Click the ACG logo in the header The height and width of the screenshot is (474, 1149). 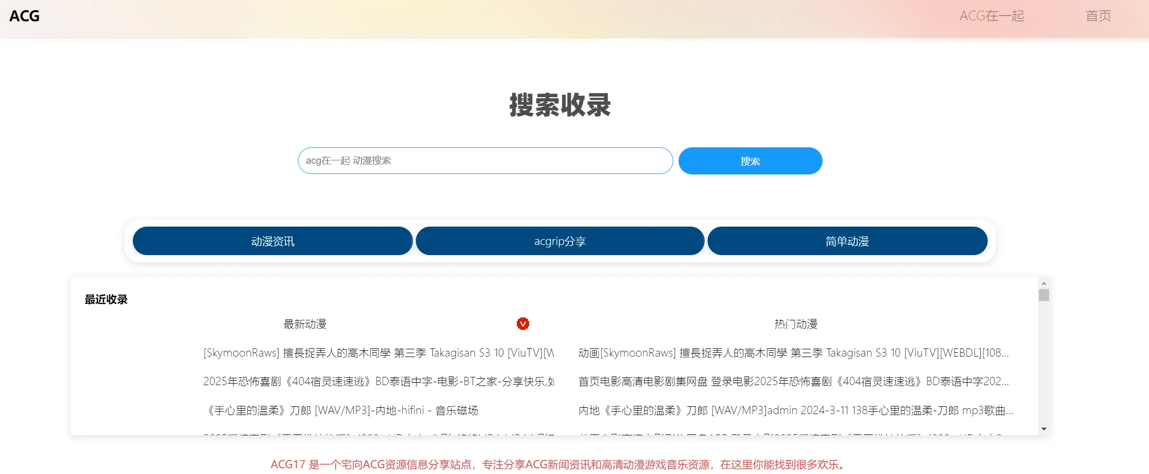(x=25, y=16)
